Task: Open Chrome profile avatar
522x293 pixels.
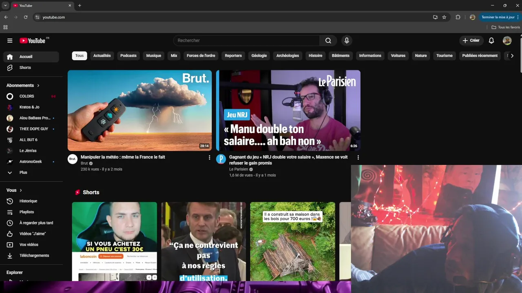Action: click(x=472, y=17)
